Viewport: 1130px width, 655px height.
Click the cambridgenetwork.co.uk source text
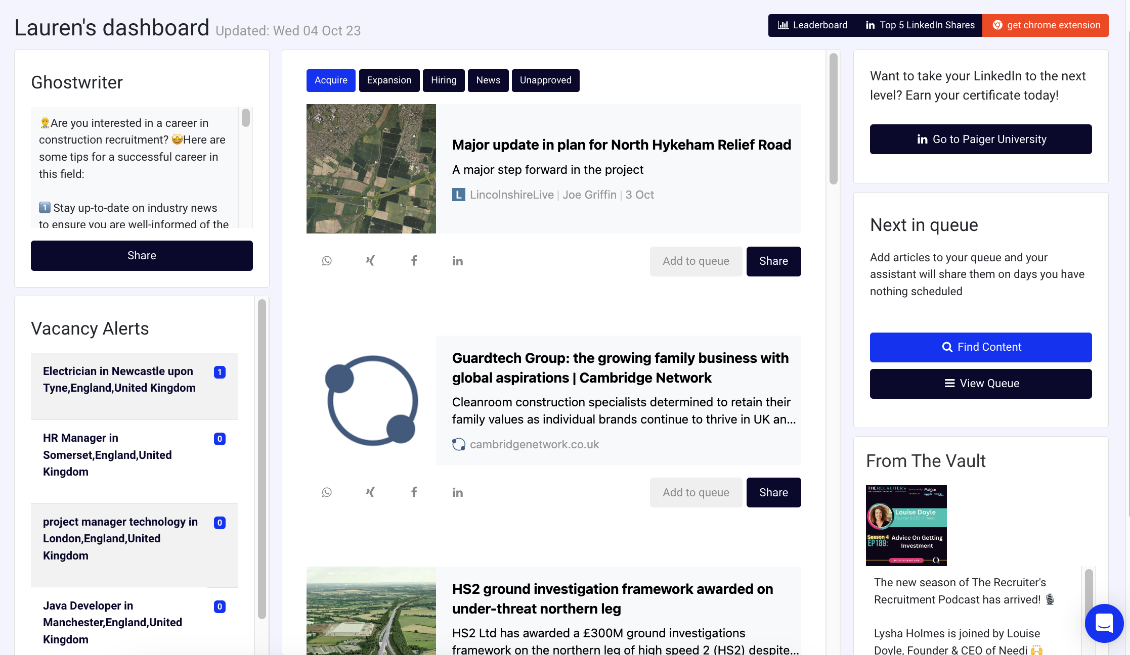click(x=534, y=444)
